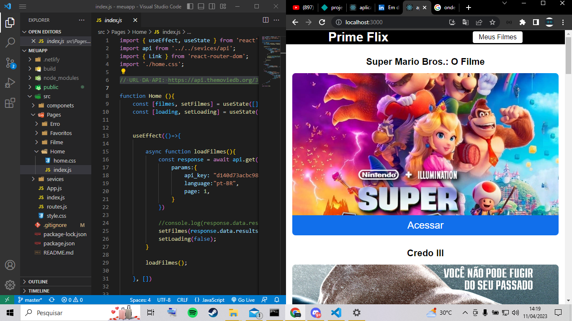Viewport: 572px width, 321px height.
Task: Toggle bottom panel layout icon
Action: click(x=201, y=7)
